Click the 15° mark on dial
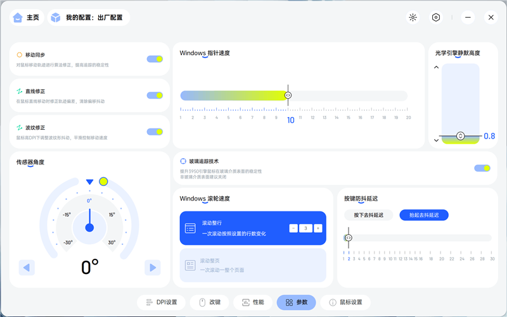Screen dimensions: 507x317 pos(112,214)
